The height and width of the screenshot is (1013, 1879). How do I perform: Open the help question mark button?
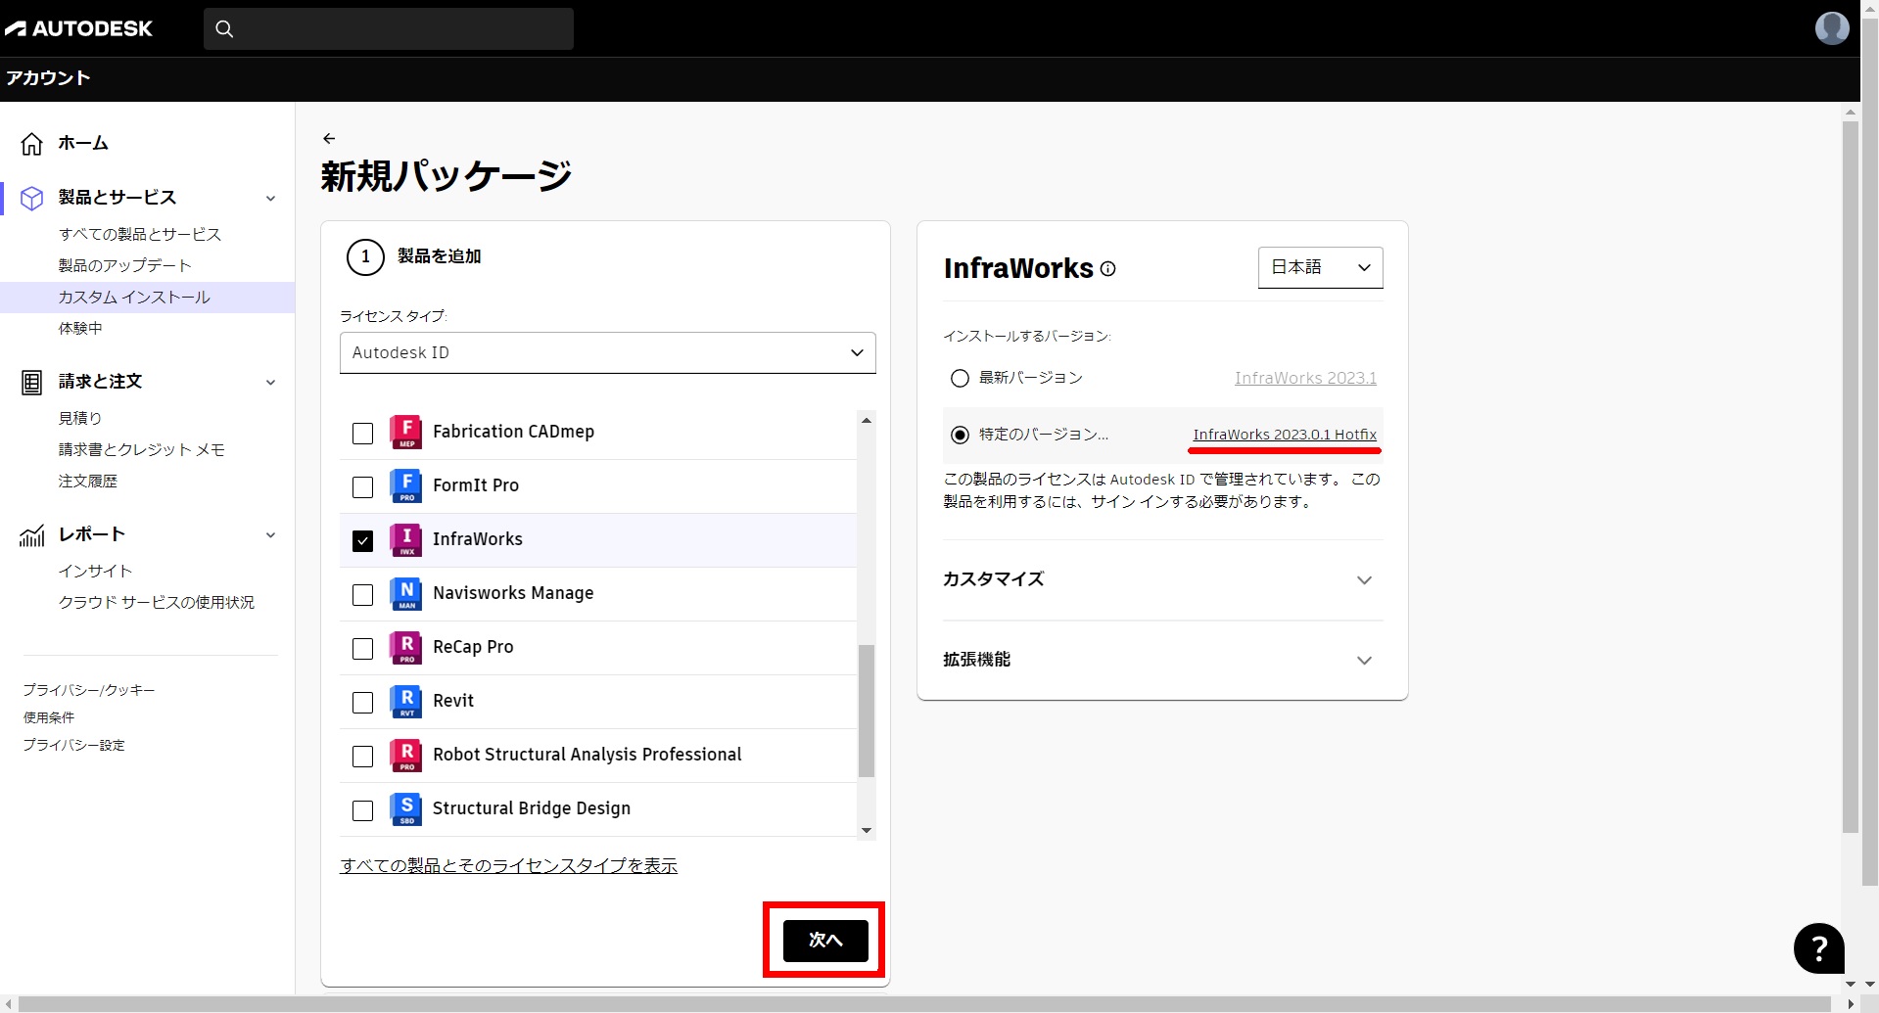(1818, 947)
